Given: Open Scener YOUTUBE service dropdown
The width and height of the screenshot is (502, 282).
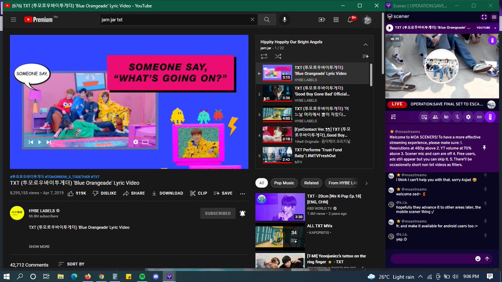Looking at the screenshot, I should point(487,28).
